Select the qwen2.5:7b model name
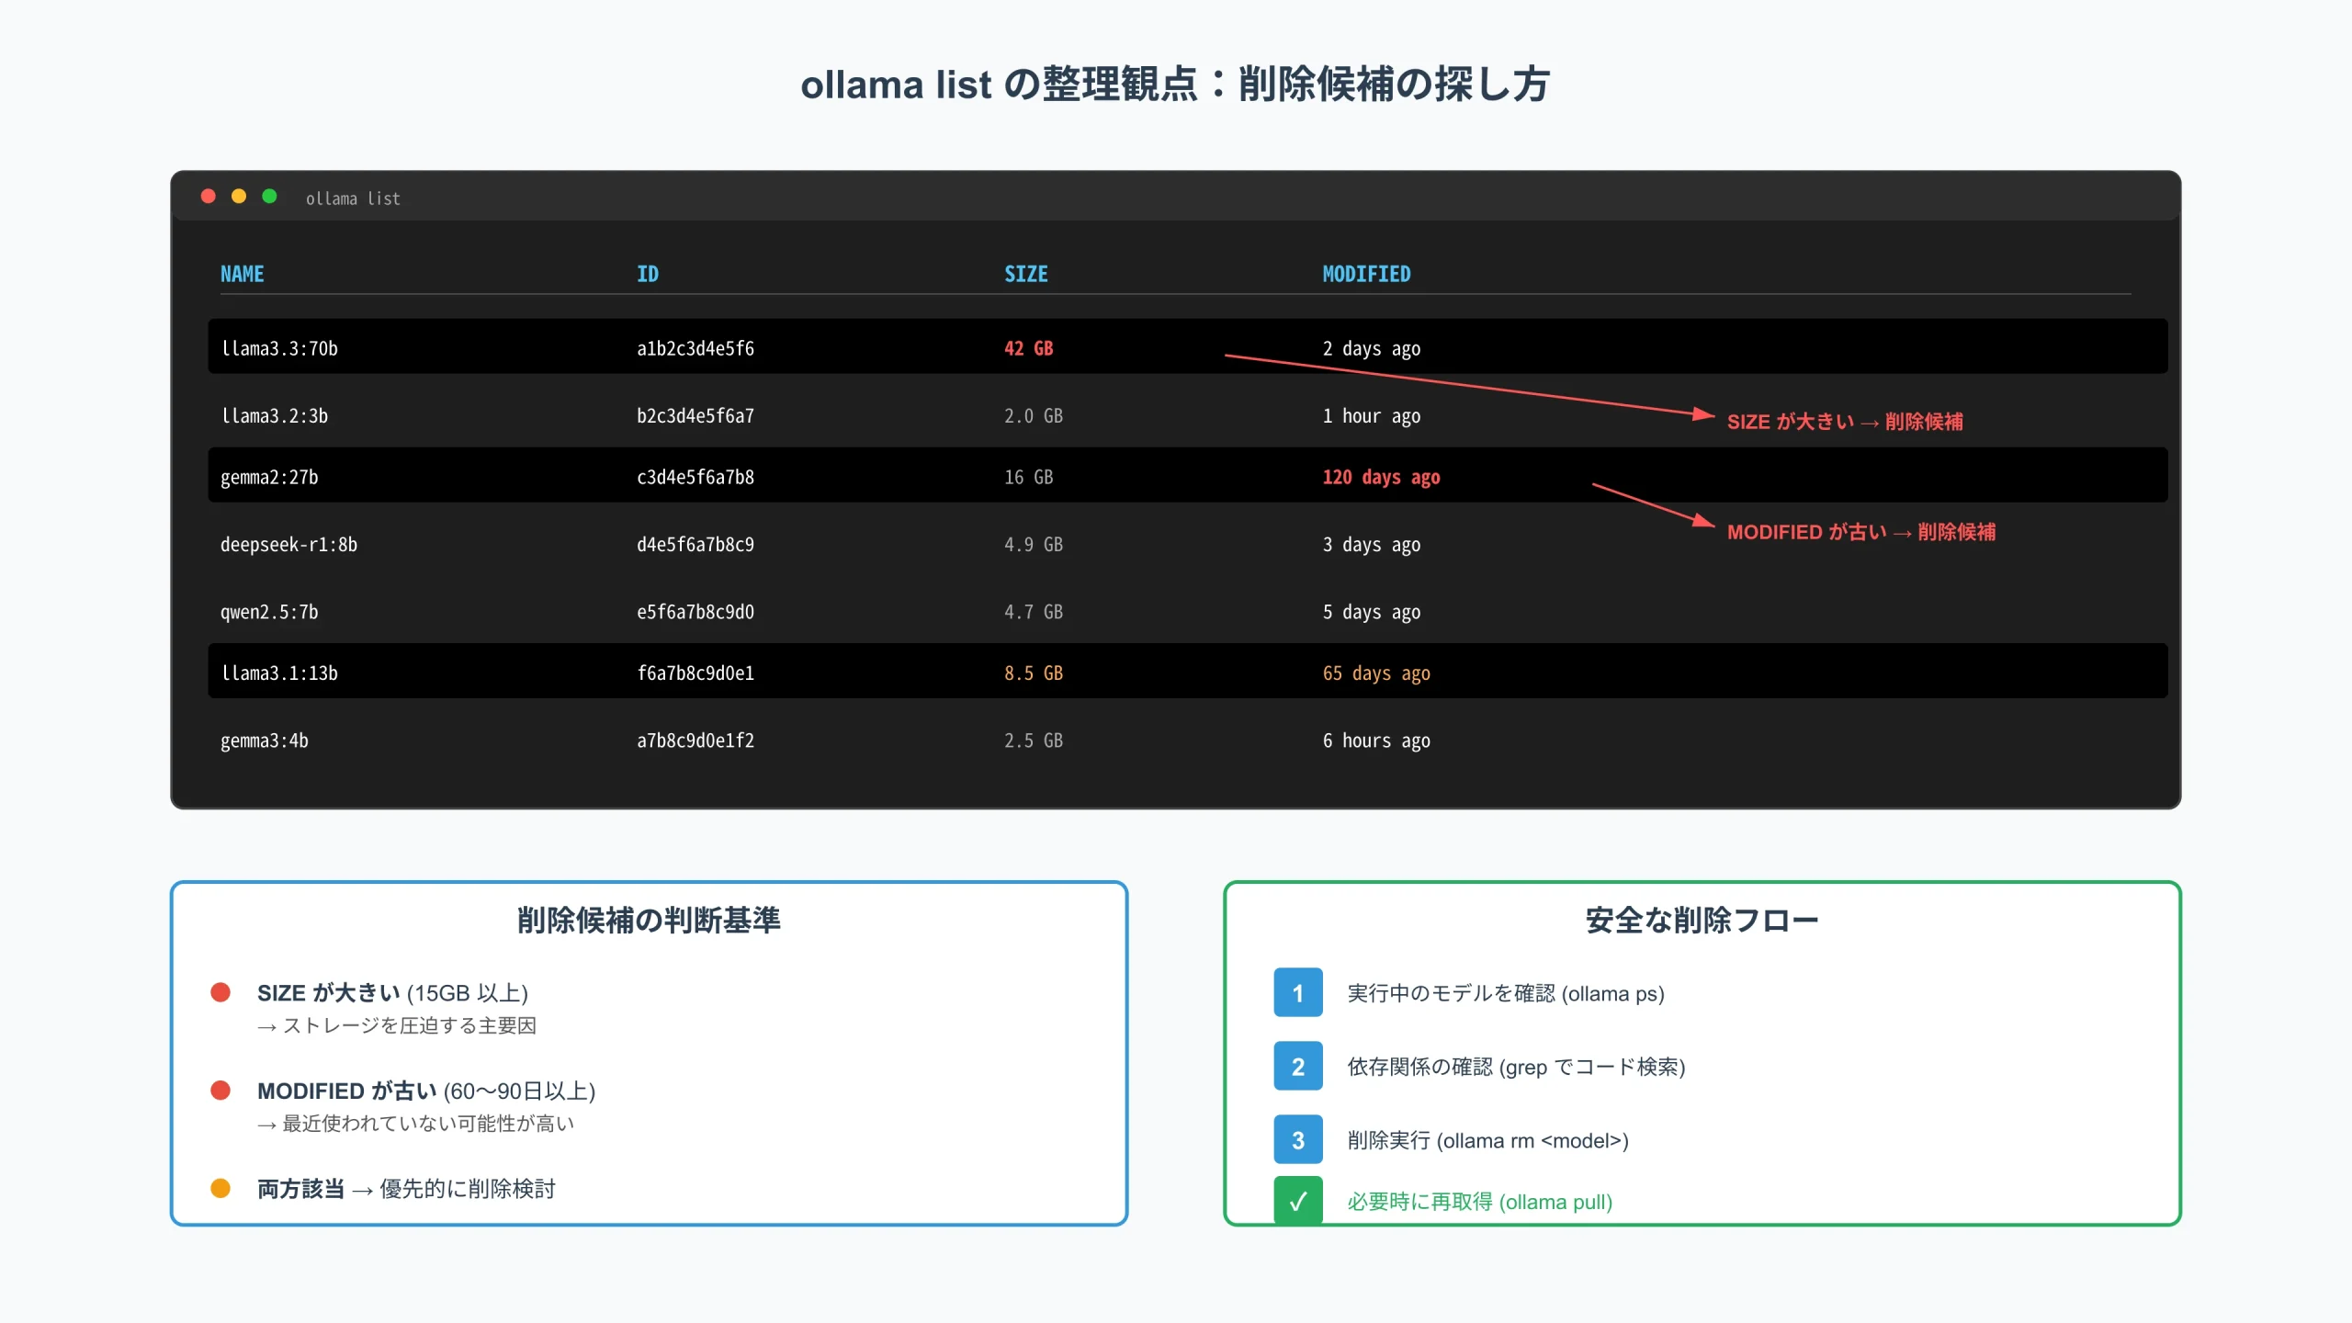Image resolution: width=2352 pixels, height=1323 pixels. click(x=269, y=612)
